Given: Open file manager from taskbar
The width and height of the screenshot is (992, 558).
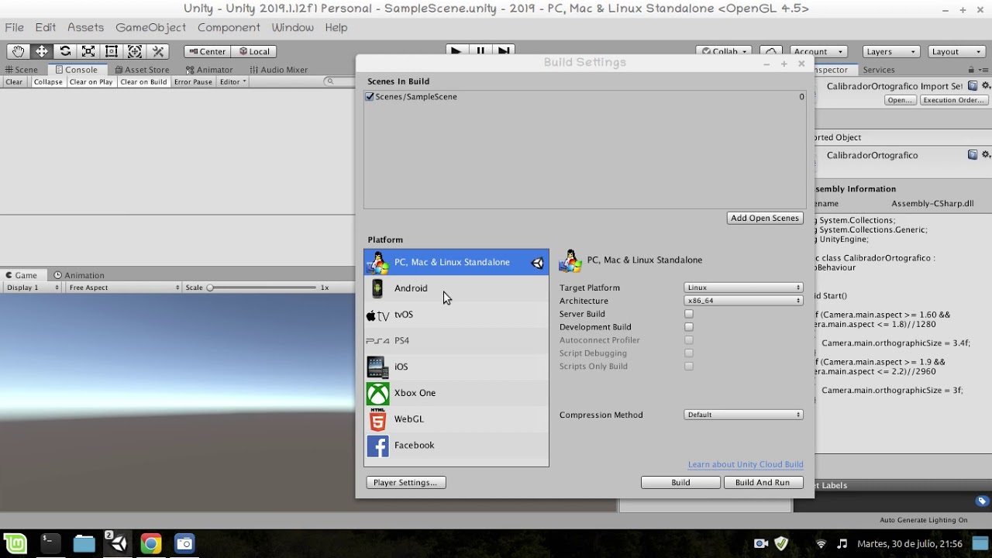Looking at the screenshot, I should coord(84,543).
